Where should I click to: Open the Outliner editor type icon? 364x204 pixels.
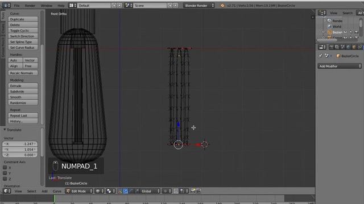click(322, 13)
